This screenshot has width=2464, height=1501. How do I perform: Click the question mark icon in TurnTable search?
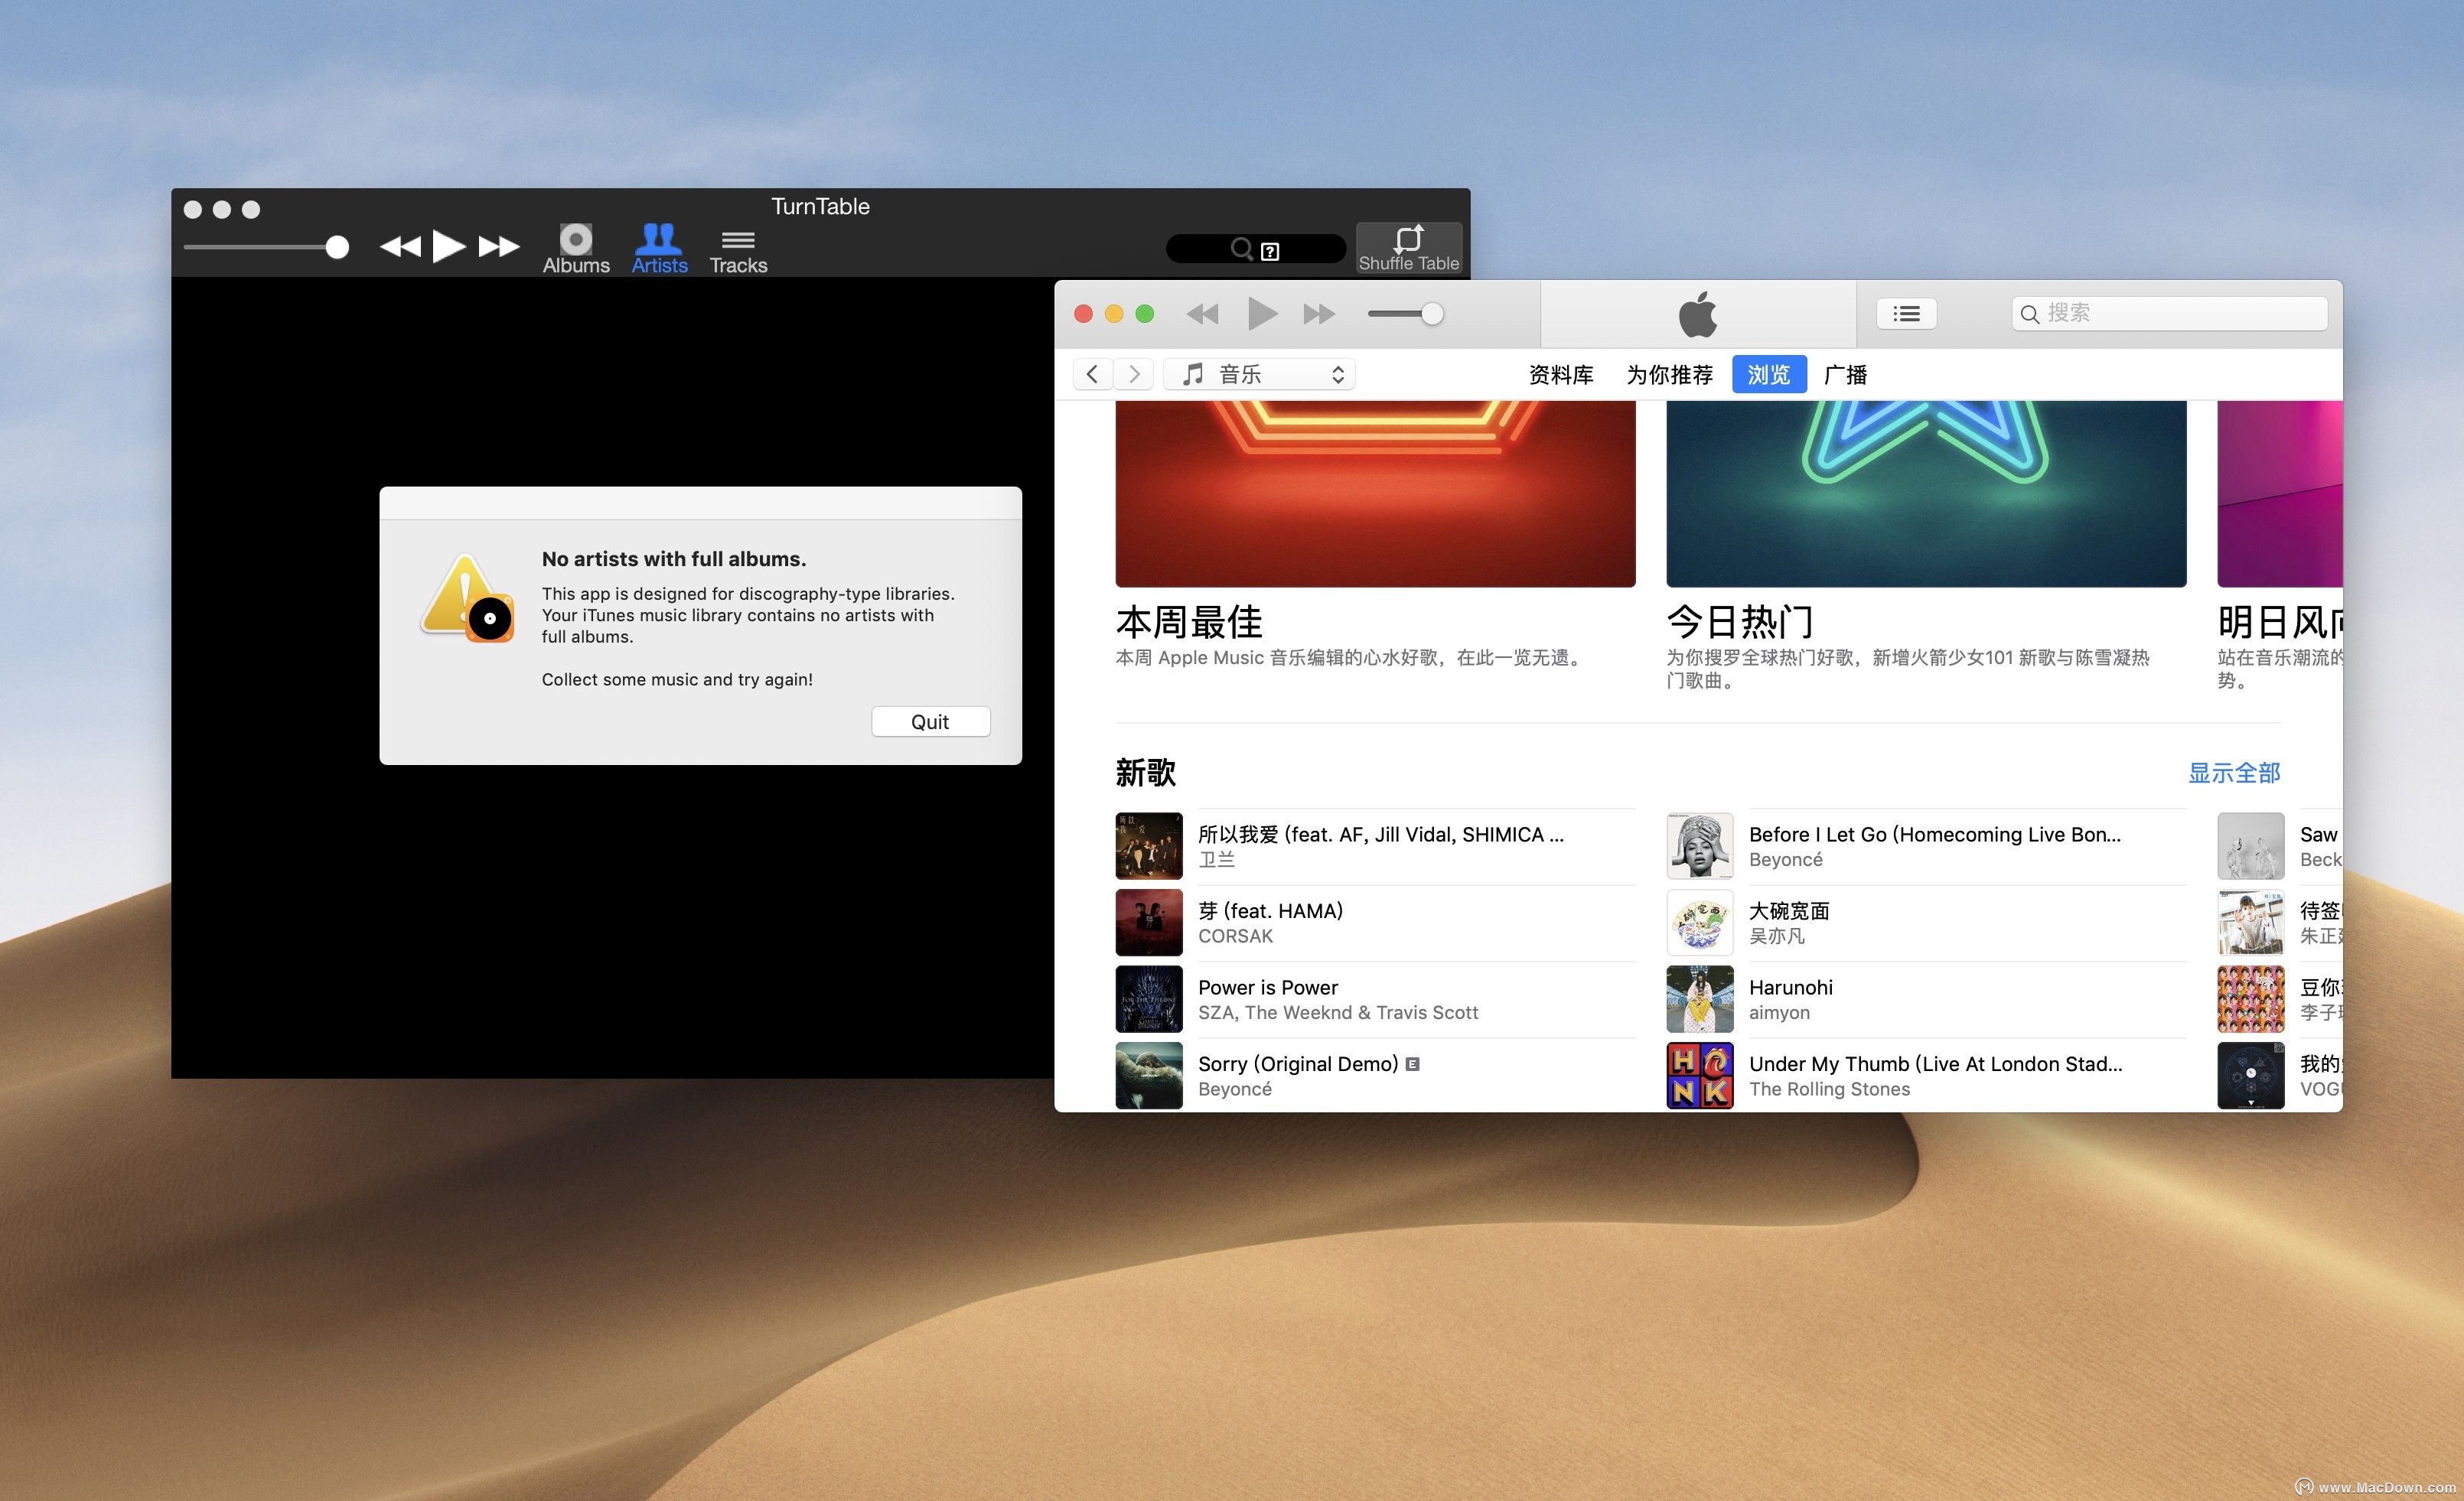(1270, 251)
